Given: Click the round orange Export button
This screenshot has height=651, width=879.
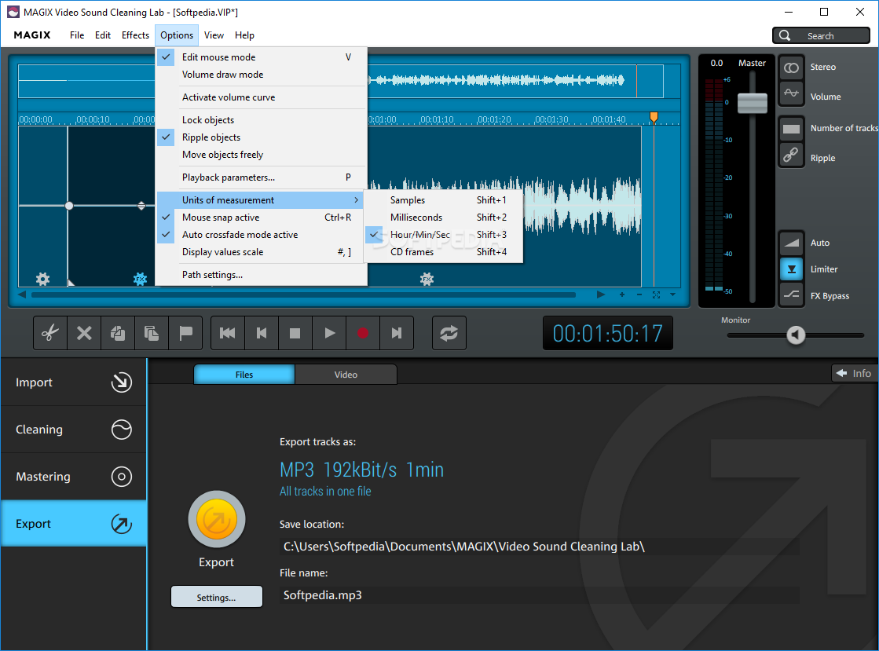Looking at the screenshot, I should 216,519.
